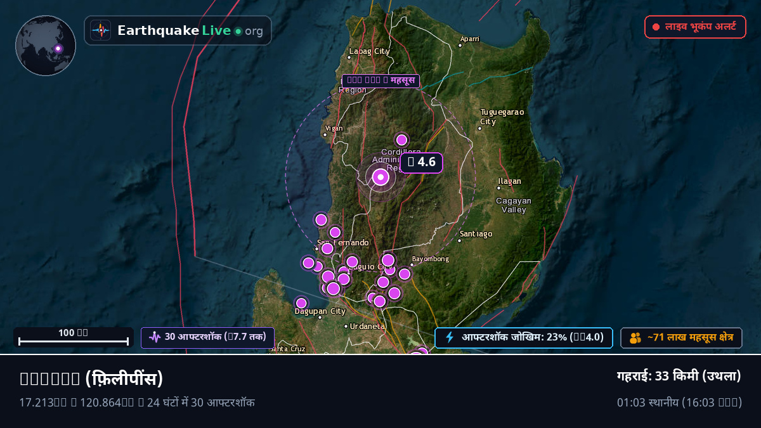Click the गहराई: 33 किमी (उथला) text
Image resolution: width=761 pixels, height=428 pixels.
[x=679, y=376]
